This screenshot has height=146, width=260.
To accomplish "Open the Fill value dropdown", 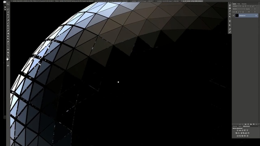I will [255, 12].
